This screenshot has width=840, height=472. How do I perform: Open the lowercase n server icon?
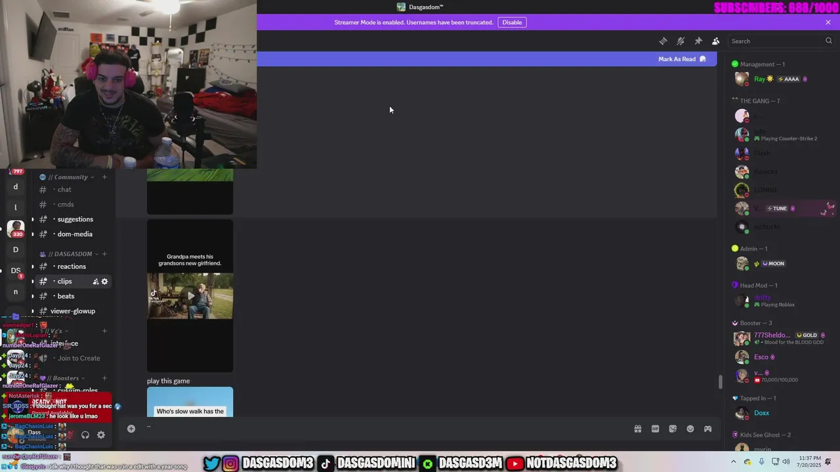(16, 292)
